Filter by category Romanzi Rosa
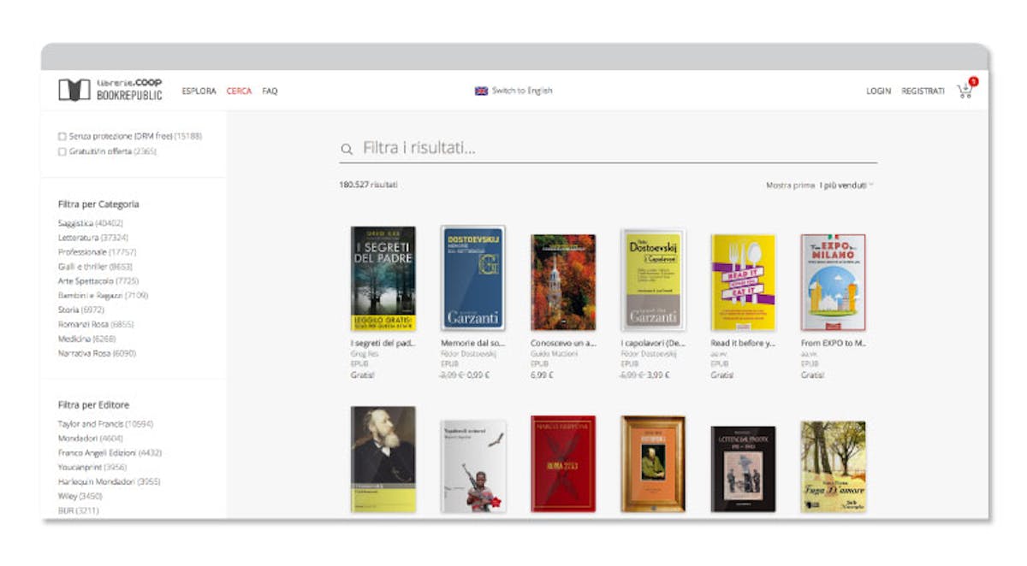Viewport: 1027px width, 566px height. (x=96, y=324)
